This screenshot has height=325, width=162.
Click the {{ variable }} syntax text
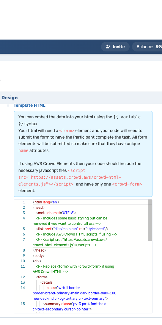coord(80,120)
